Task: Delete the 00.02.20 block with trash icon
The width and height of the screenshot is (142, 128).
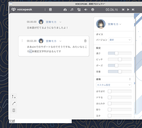Action: click(85, 41)
